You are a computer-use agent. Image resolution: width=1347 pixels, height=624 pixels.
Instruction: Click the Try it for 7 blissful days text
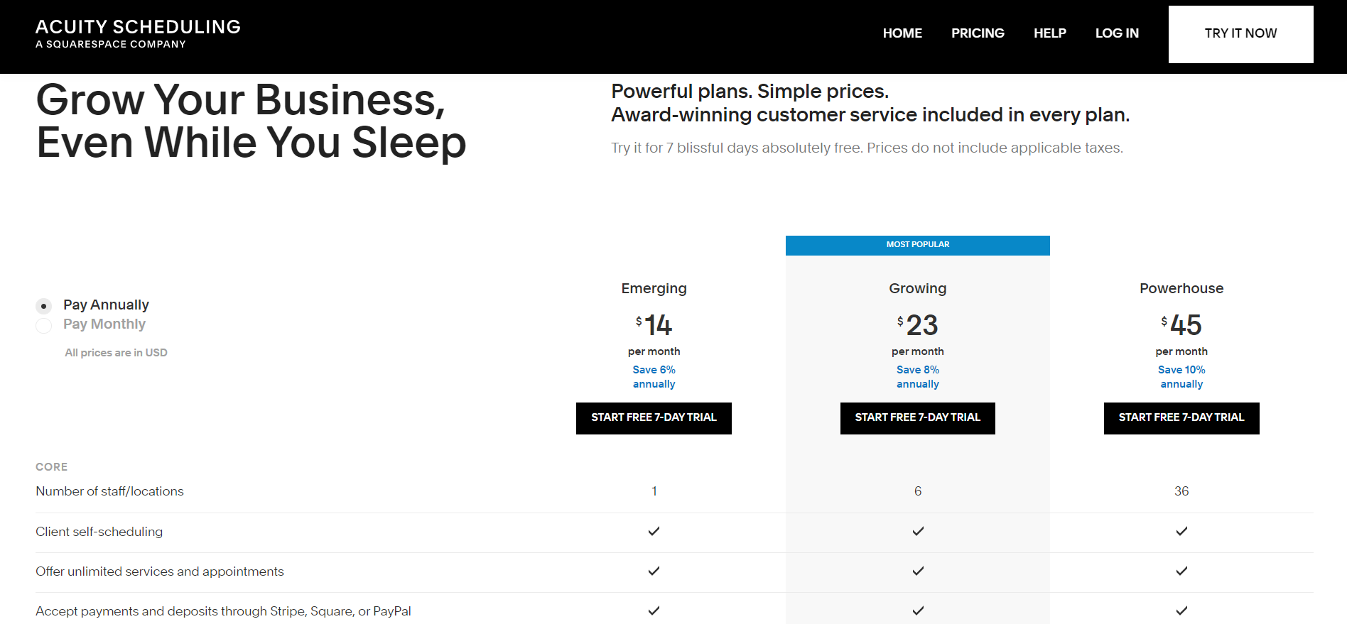867,148
